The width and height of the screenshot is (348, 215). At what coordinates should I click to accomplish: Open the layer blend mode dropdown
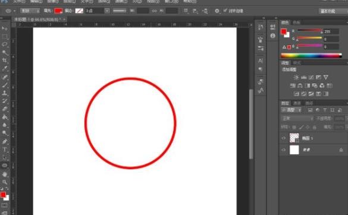[297, 118]
